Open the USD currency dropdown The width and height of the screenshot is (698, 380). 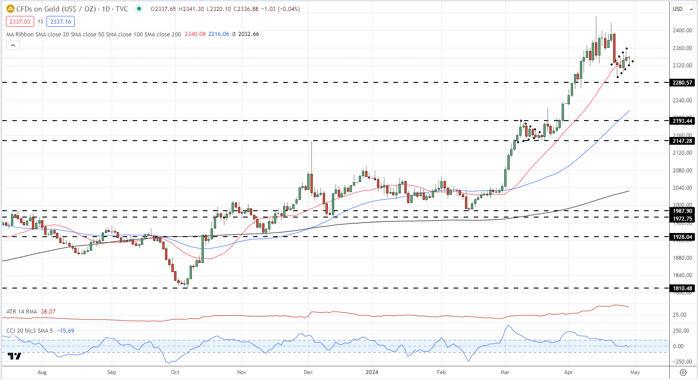tap(683, 9)
